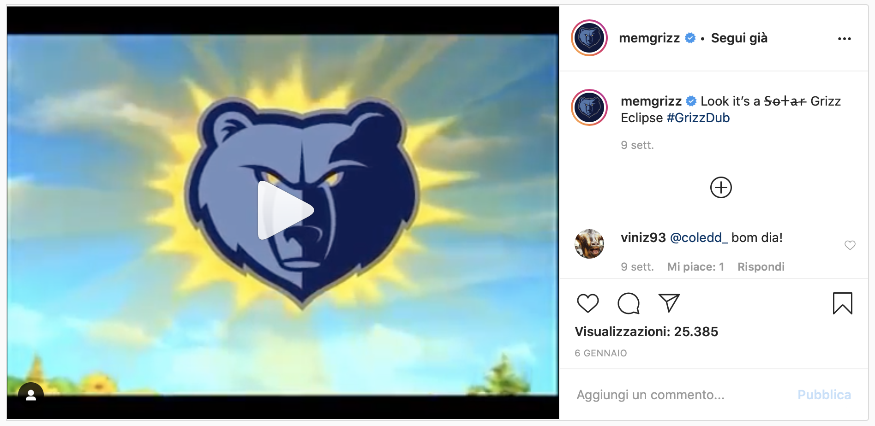Open the @coledd_ mention link
Viewport: 875px width, 426px height.
click(x=699, y=238)
